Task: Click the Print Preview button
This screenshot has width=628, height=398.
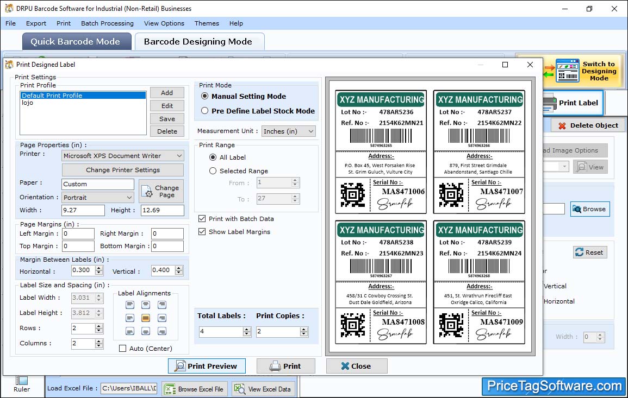Action: 207,366
